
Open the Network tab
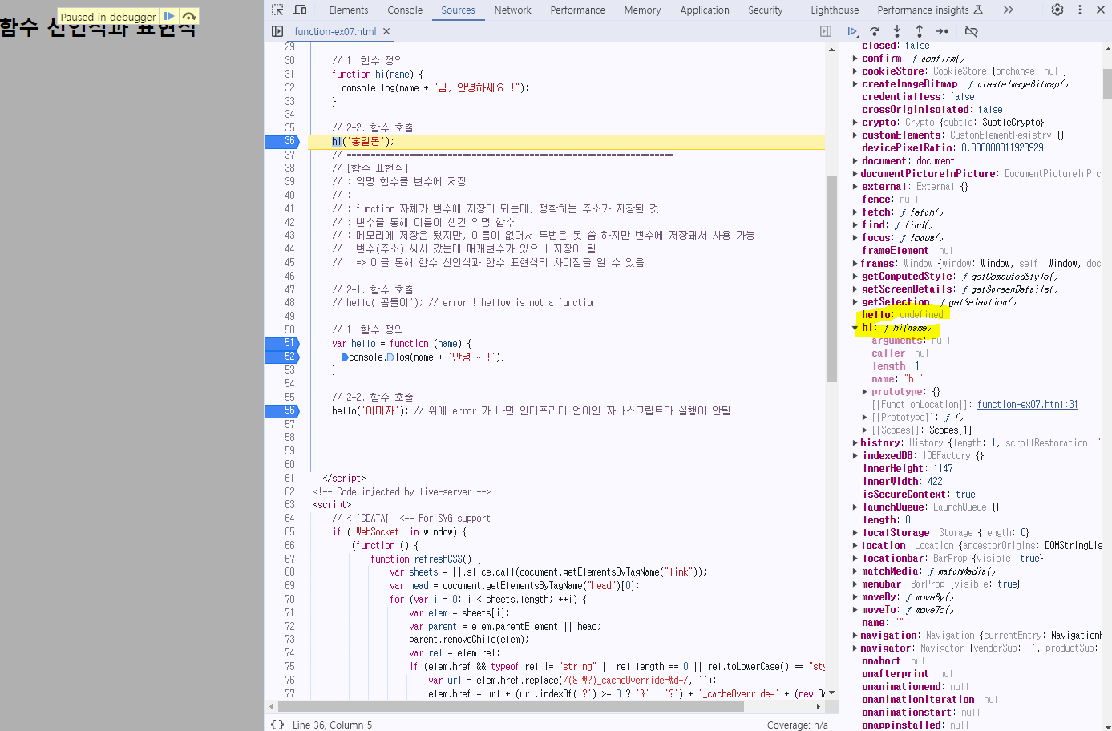click(x=513, y=10)
